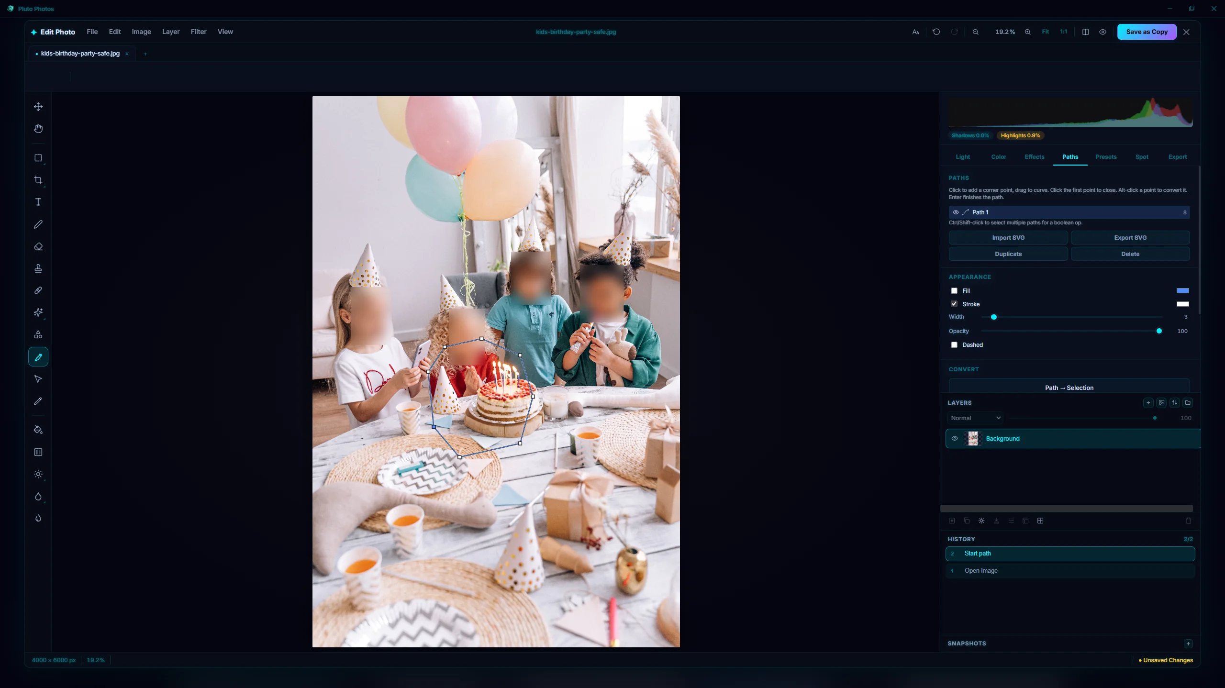This screenshot has height=688, width=1225.
Task: Open the File menu
Action: (92, 32)
